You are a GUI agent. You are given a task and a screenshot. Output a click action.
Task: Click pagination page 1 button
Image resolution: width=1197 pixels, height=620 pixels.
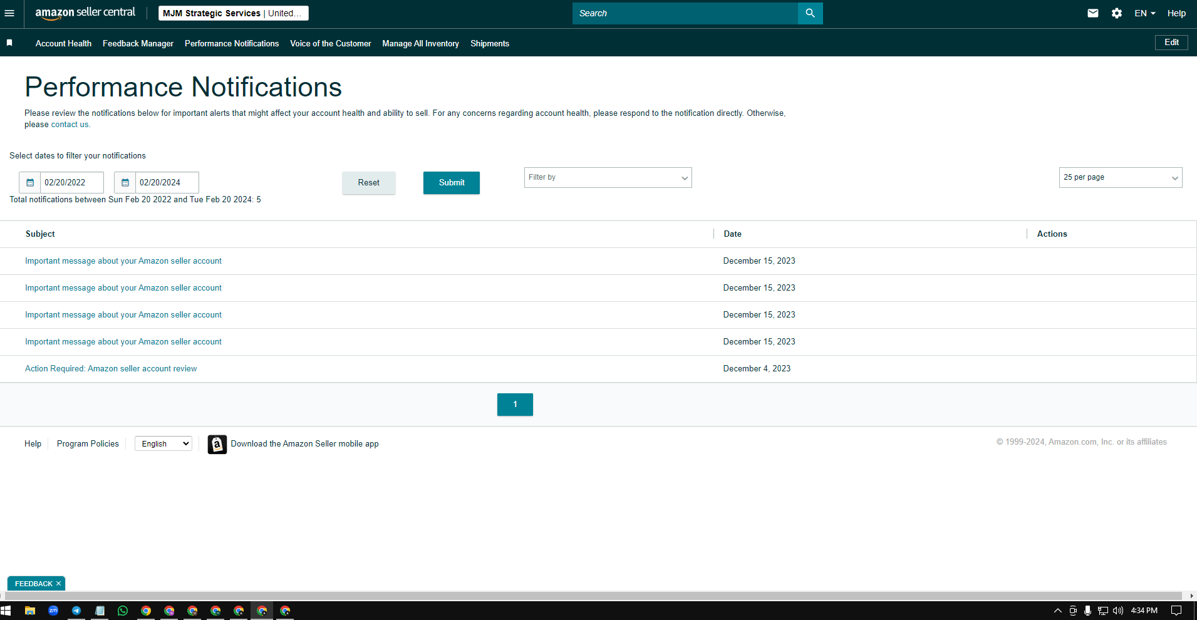point(515,405)
